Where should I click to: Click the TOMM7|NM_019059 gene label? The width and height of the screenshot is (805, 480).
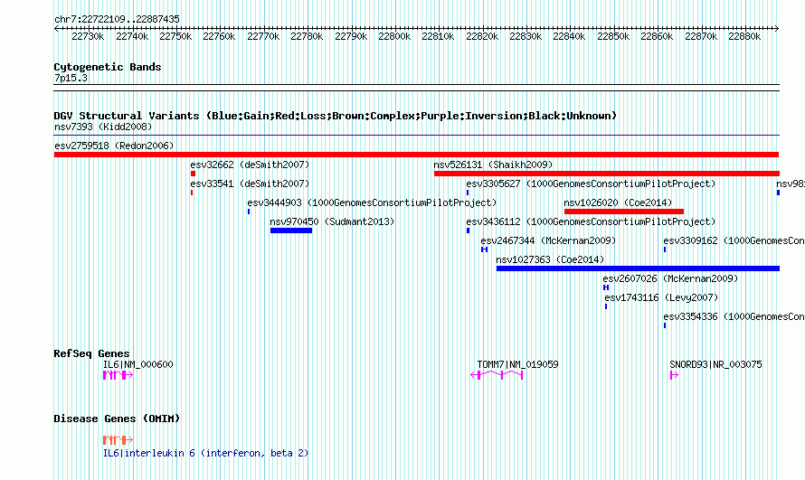point(518,364)
